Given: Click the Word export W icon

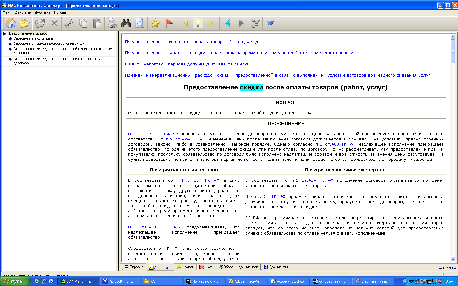Looking at the screenshot, I should click(271, 23).
